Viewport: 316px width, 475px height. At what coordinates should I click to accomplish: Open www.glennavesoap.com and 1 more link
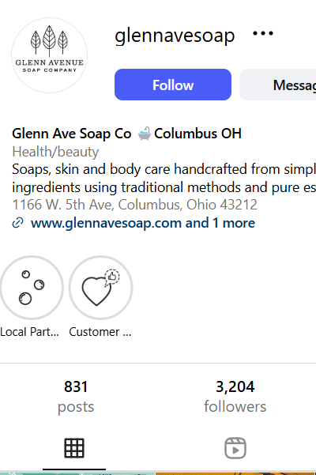point(143,223)
